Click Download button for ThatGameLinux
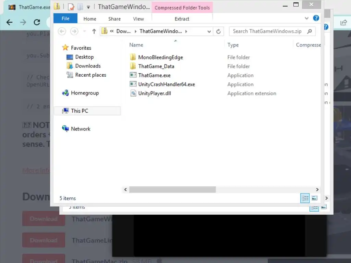This screenshot has height=263, width=351. (x=44, y=240)
